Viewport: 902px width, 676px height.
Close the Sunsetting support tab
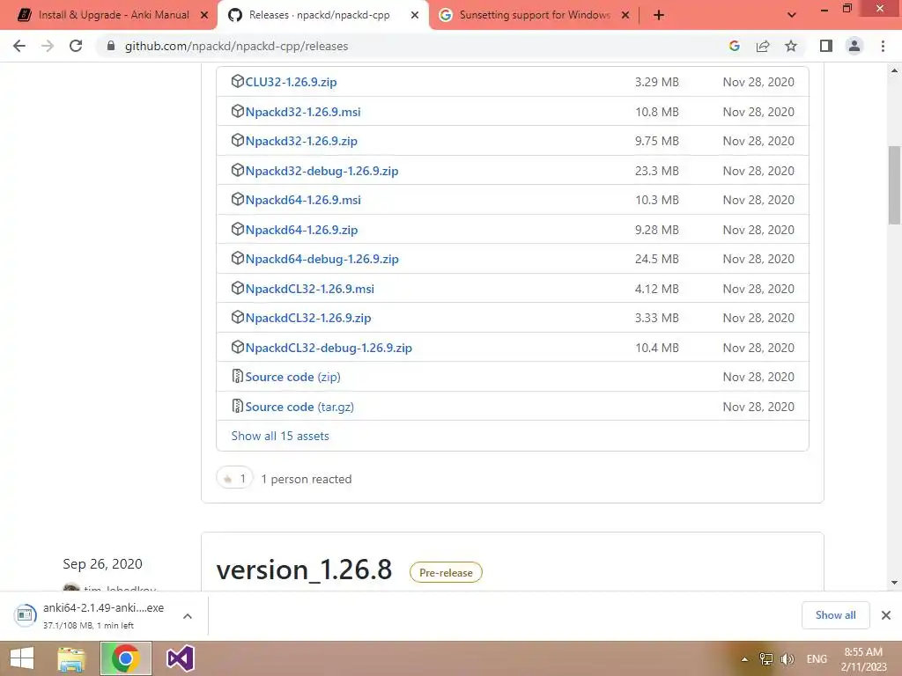(x=625, y=16)
